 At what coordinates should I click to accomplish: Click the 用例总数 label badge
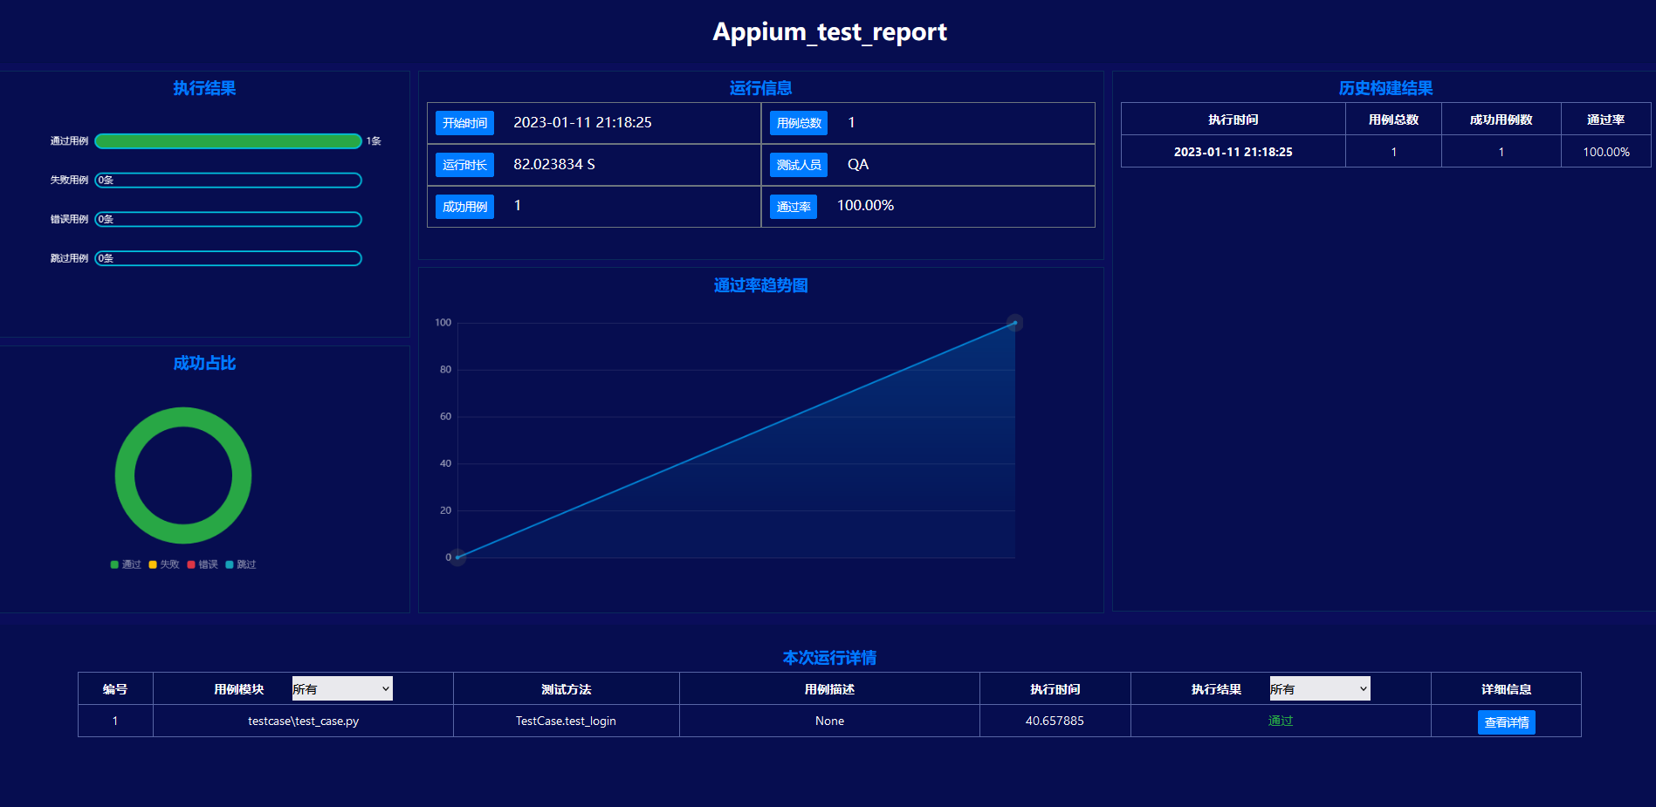point(799,123)
